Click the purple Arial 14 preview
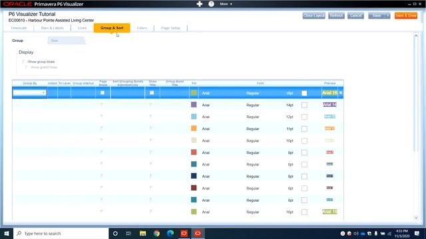 [x=330, y=105]
